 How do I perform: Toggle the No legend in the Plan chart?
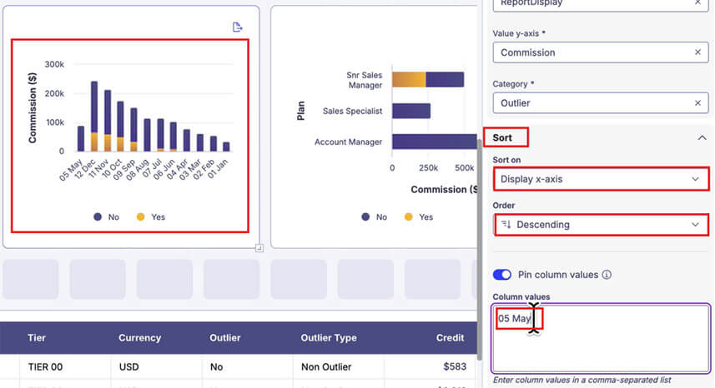(x=375, y=217)
